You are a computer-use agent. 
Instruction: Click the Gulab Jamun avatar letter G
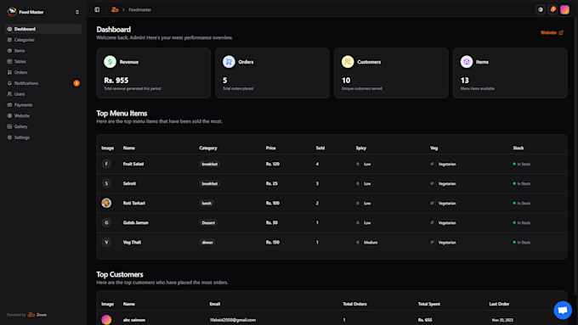pyautogui.click(x=106, y=222)
